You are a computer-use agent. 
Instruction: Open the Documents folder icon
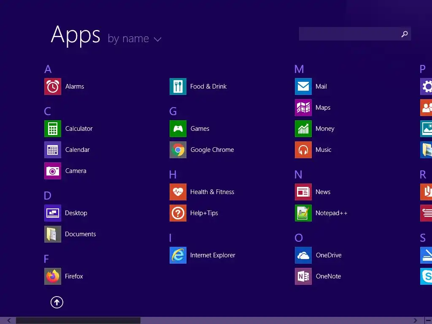53,234
